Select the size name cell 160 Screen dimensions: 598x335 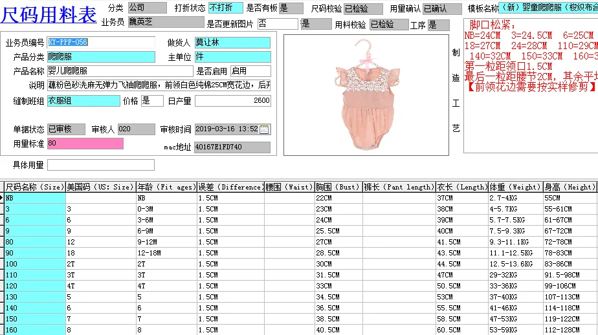click(35, 330)
